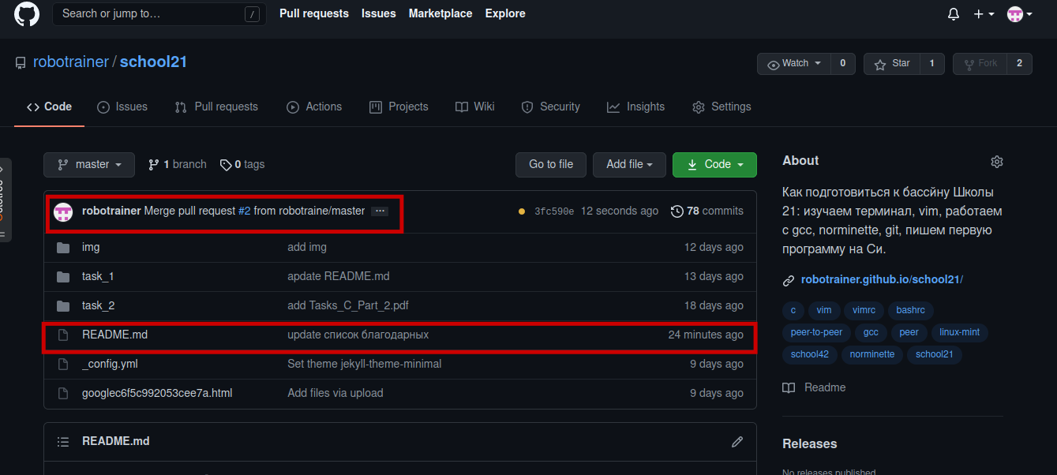
Task: Open 'add Tasks_C_Part_2.pdf' commit message
Action: (x=348, y=305)
